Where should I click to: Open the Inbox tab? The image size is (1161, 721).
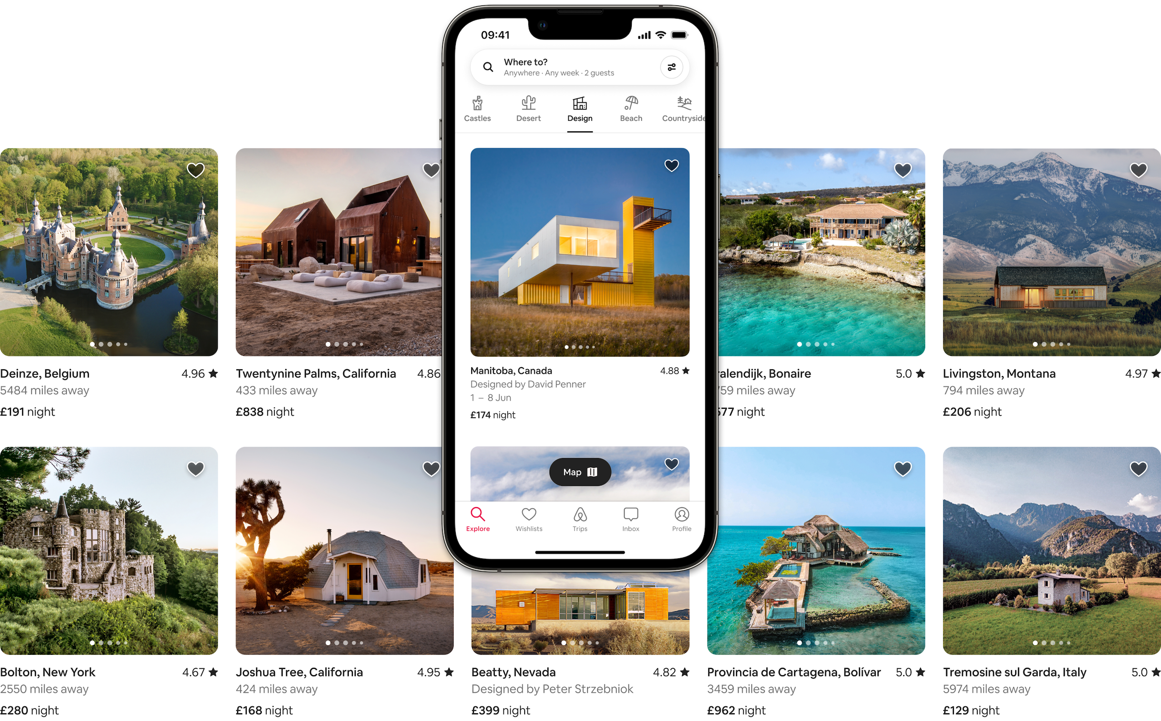click(x=631, y=518)
